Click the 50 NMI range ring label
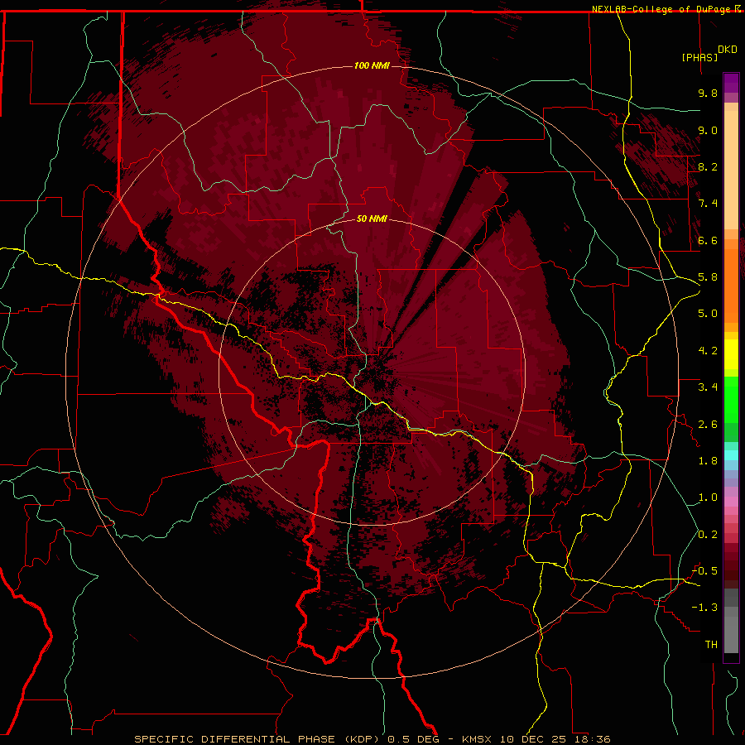745x745 pixels. click(372, 219)
